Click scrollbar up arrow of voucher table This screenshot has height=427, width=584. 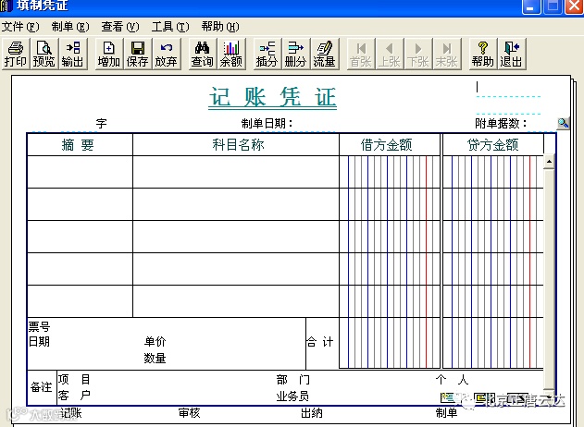[x=549, y=162]
